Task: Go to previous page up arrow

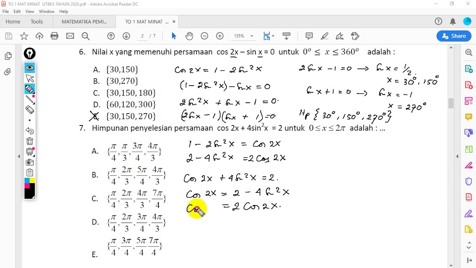Action: pos(111,36)
